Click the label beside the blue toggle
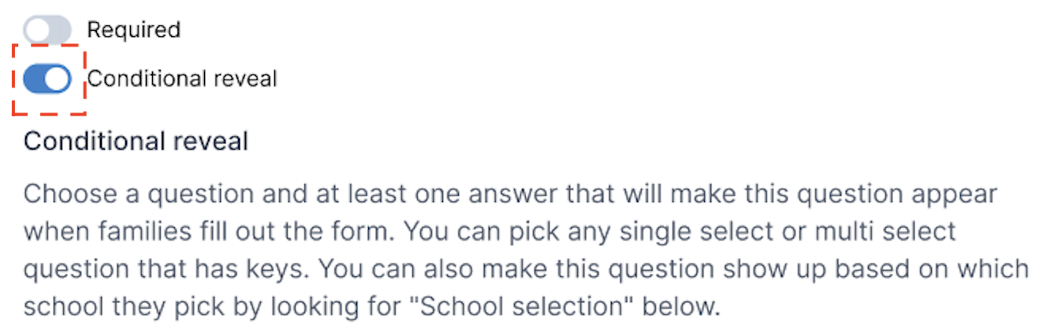 pos(182,80)
